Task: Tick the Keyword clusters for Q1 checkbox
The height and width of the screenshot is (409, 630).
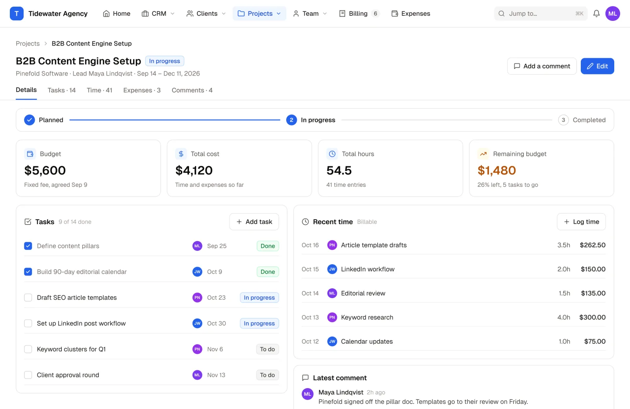Action: click(x=28, y=349)
